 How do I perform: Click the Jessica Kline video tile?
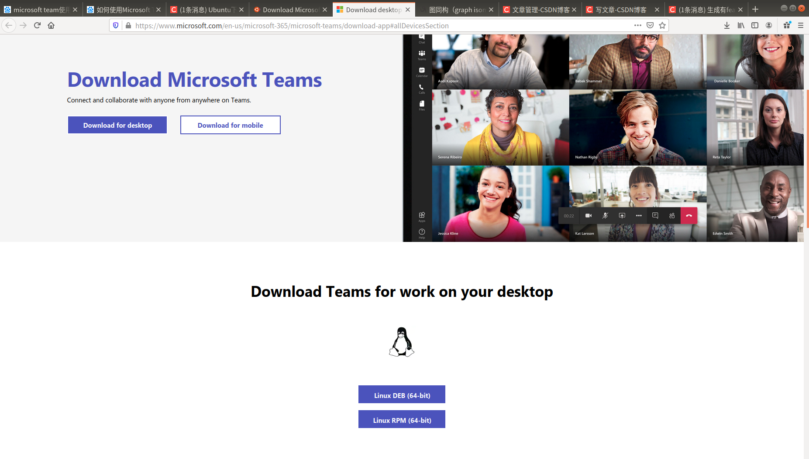pyautogui.click(x=500, y=204)
